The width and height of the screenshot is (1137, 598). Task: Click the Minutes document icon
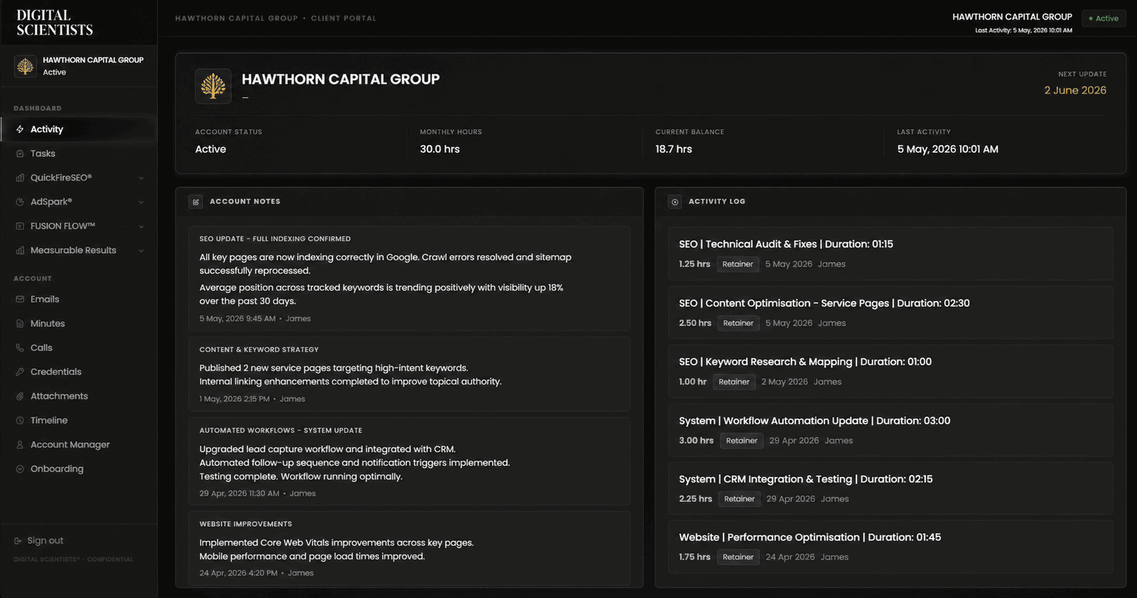20,323
